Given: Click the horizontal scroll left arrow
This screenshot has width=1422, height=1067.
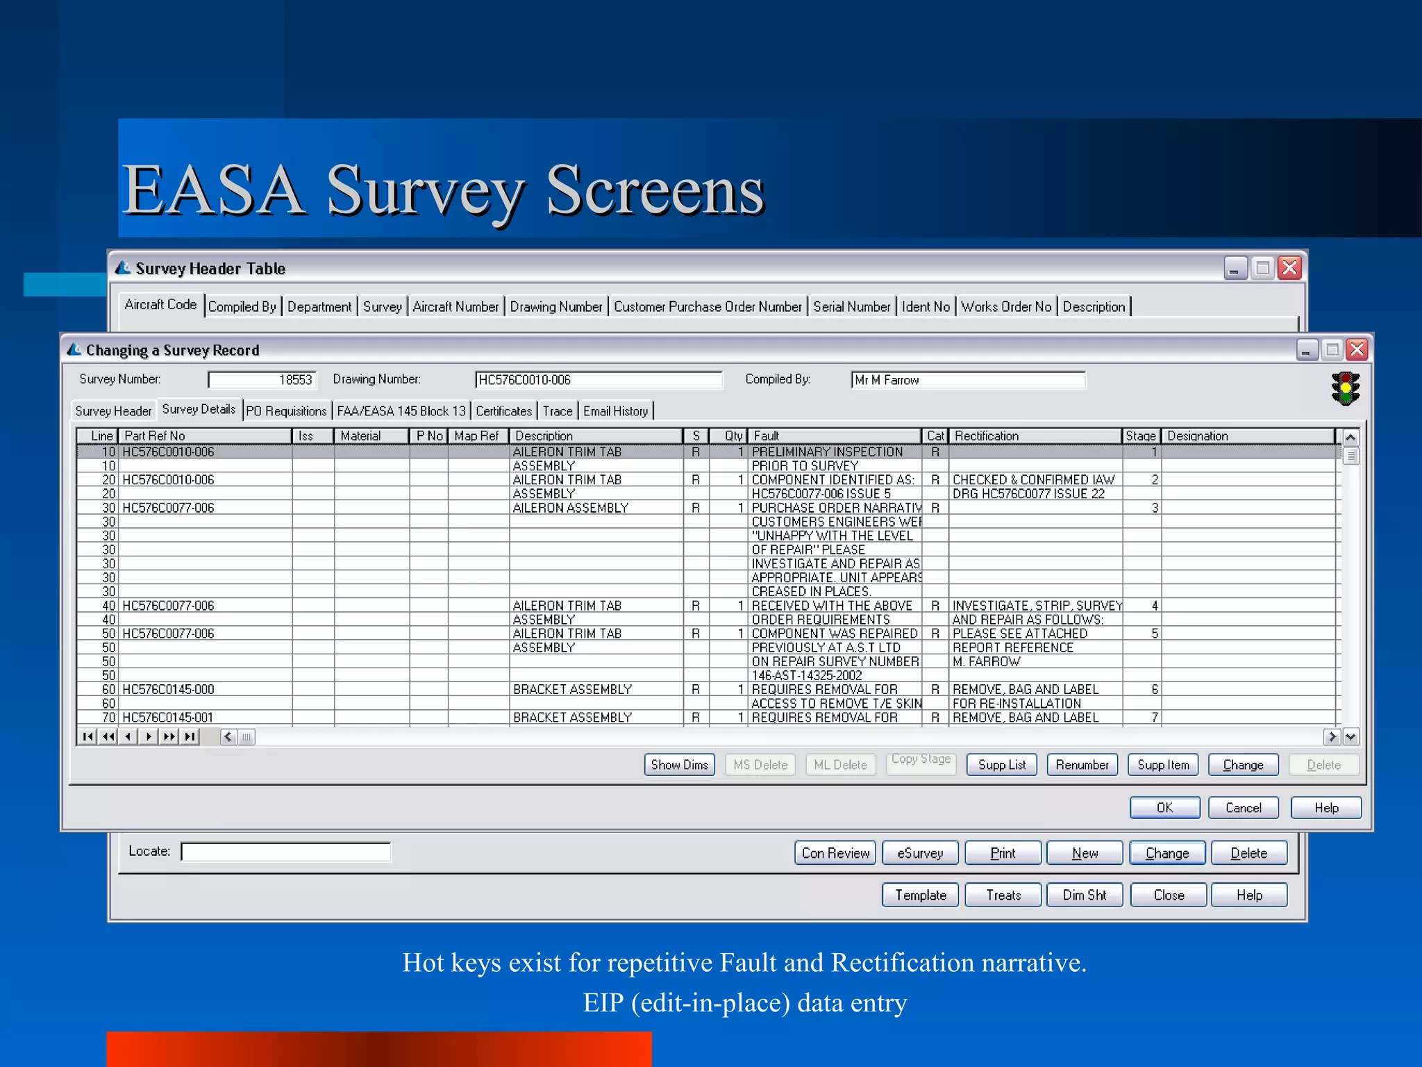Looking at the screenshot, I should point(228,736).
